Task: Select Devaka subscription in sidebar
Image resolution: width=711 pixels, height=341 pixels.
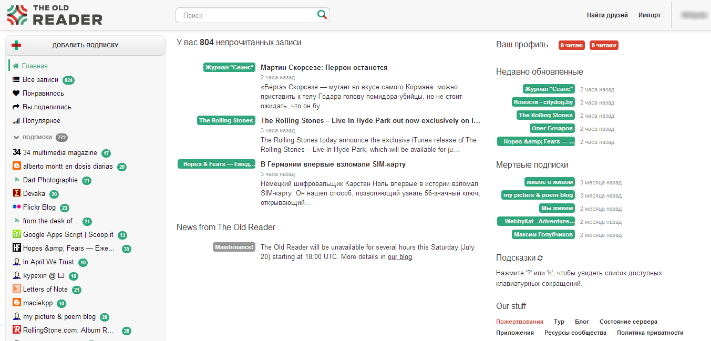Action: coord(34,193)
